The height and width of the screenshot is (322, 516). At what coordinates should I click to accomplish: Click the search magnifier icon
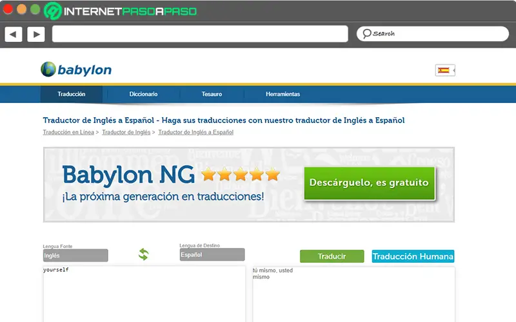pyautogui.click(x=366, y=33)
